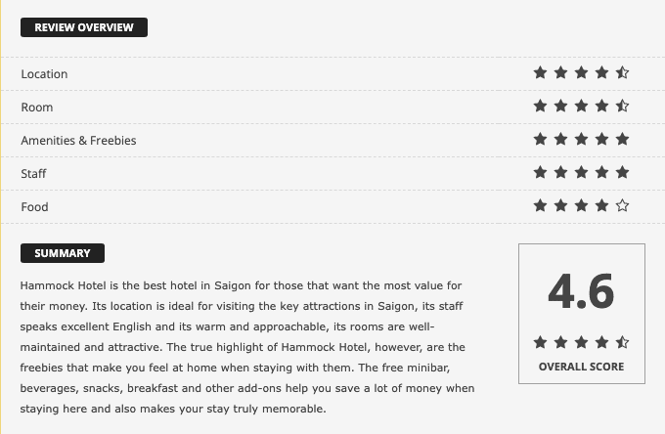Click the Summary heading badge
This screenshot has height=434, width=665.
(x=63, y=253)
